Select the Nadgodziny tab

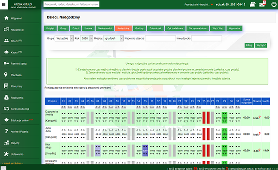click(123, 28)
